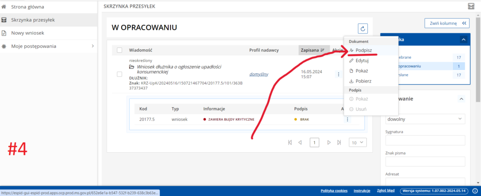The image size is (481, 196).
Task: Open the domyślny sender profile link
Action: pos(258,74)
